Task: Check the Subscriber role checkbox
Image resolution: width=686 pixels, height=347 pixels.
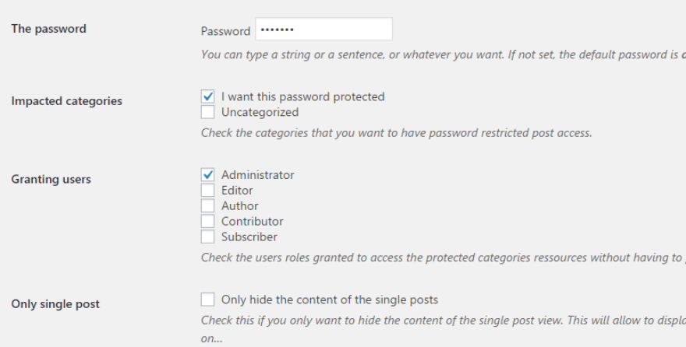Action: pos(207,237)
